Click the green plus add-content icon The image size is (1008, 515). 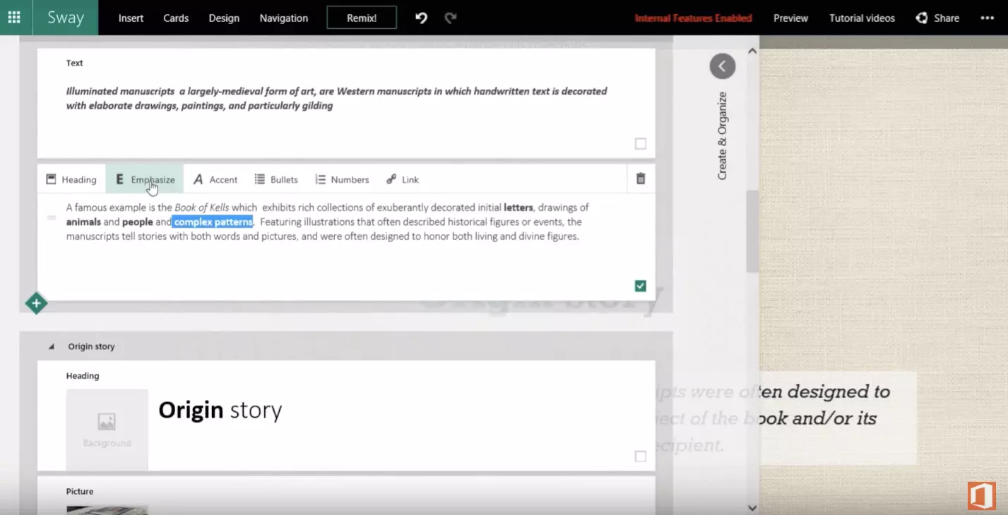tap(36, 303)
